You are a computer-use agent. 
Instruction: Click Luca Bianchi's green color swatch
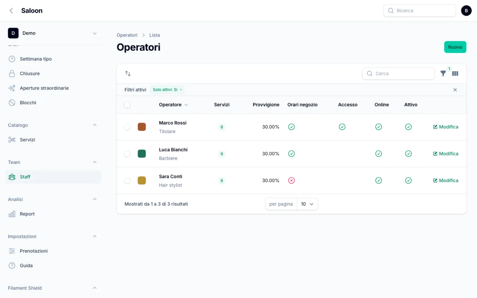pyautogui.click(x=142, y=154)
